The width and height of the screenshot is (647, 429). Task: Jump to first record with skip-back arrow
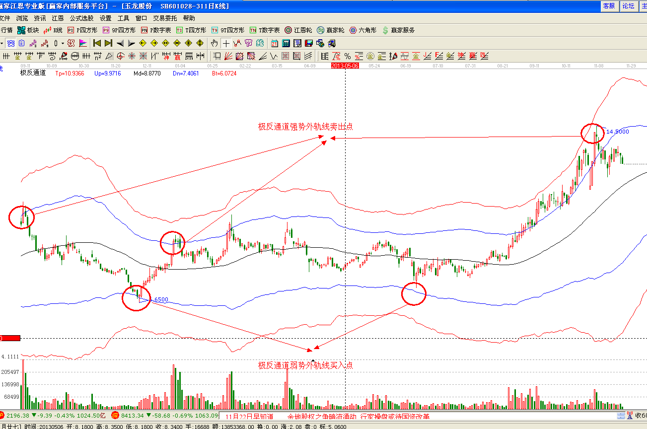click(97, 43)
